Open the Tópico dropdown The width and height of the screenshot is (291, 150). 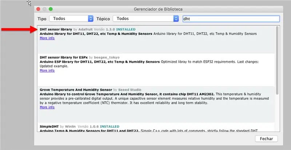146,19
